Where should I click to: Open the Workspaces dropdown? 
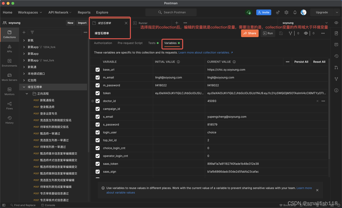pos(30,12)
